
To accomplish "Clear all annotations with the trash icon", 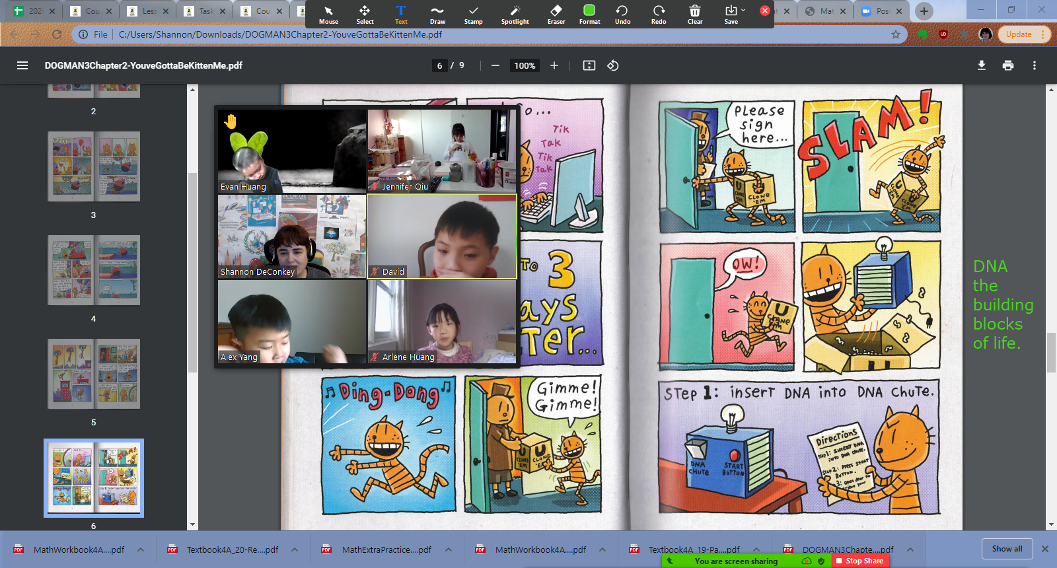I will [x=695, y=15].
